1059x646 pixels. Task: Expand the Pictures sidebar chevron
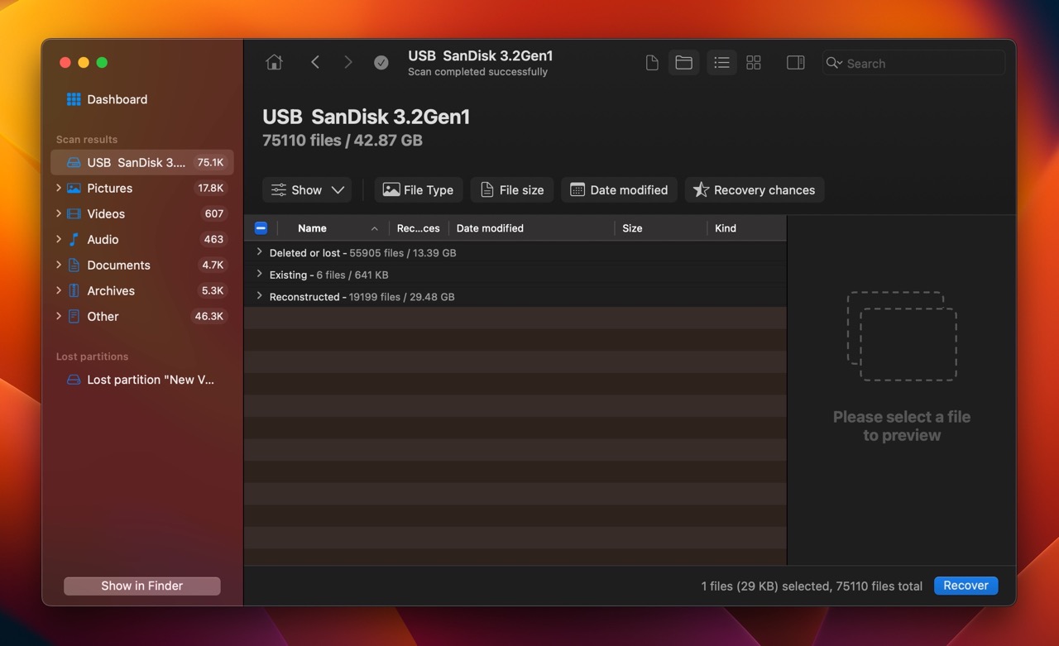(x=58, y=188)
